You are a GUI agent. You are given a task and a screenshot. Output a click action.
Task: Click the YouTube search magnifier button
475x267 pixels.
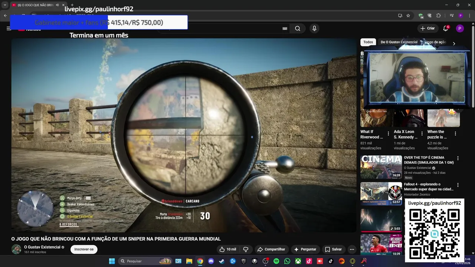298,29
